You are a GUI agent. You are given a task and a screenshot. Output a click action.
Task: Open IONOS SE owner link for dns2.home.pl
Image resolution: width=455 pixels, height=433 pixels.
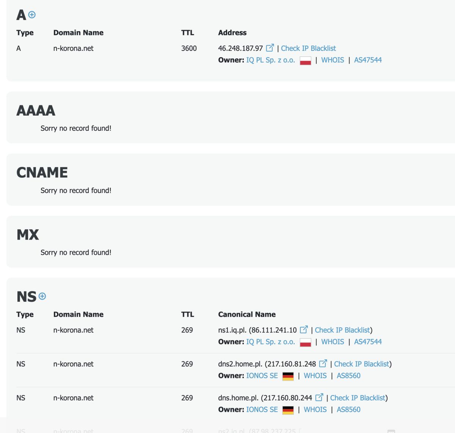pyautogui.click(x=262, y=375)
